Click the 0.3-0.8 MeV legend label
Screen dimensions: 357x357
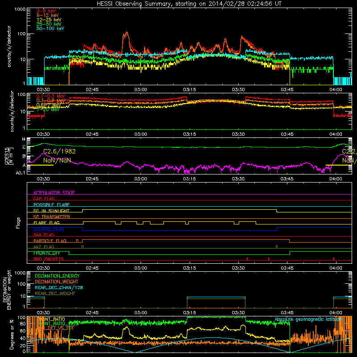point(51,100)
